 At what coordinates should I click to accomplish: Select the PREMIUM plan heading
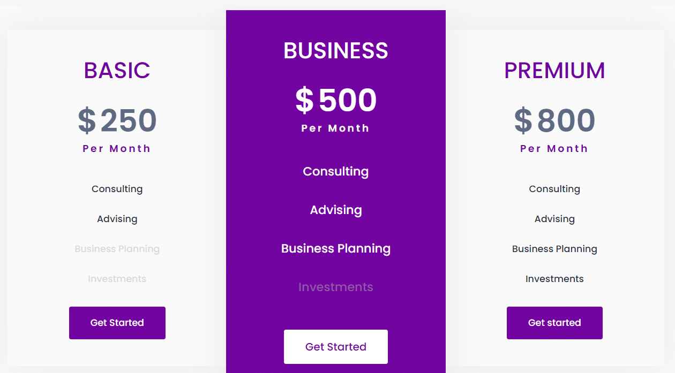554,70
